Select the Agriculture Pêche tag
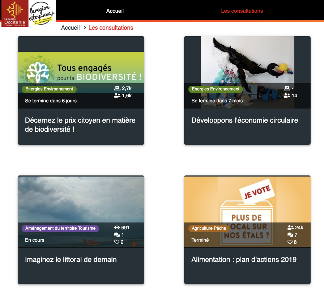This screenshot has height=297, width=324. tap(209, 228)
